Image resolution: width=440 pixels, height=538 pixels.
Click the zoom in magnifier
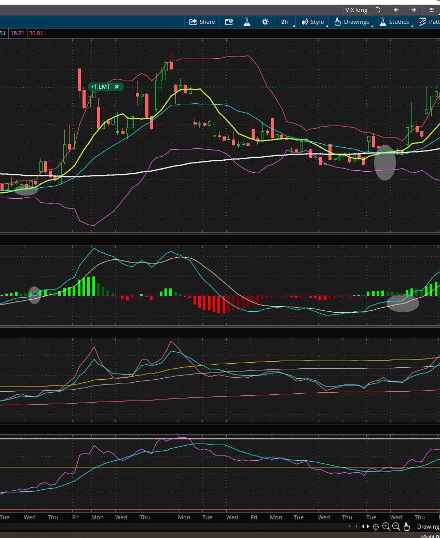386,527
